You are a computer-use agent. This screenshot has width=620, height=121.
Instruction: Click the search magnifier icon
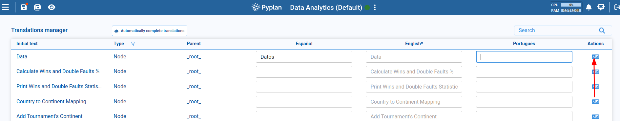602,30
